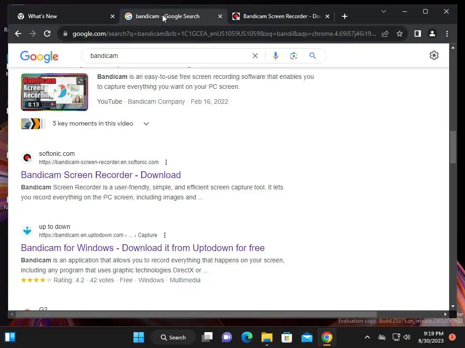Open more options for softonic.com result
Viewport: 465px width, 348px height.
[166, 162]
